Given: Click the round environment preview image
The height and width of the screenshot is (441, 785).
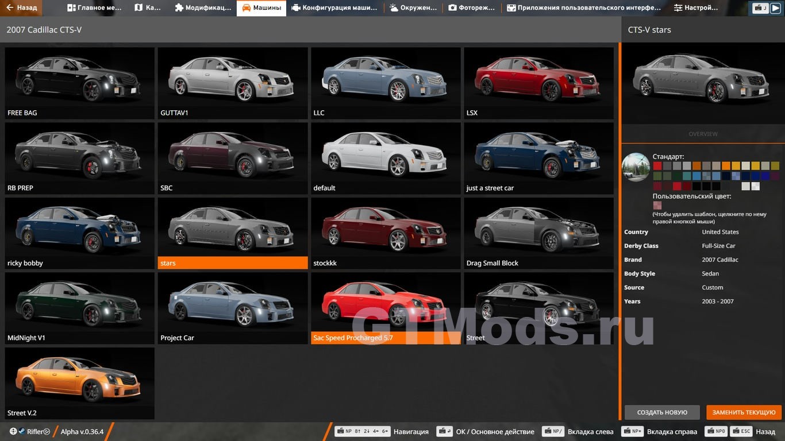Looking at the screenshot, I should click(x=636, y=167).
